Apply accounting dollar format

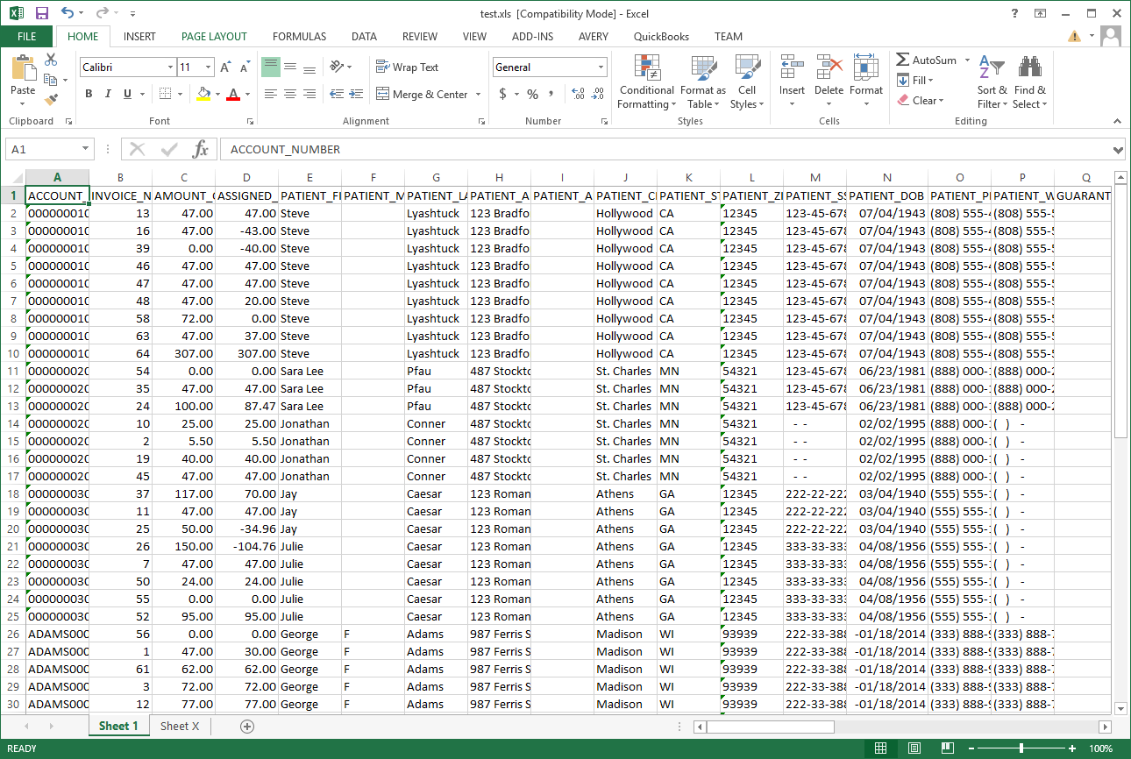click(x=502, y=94)
